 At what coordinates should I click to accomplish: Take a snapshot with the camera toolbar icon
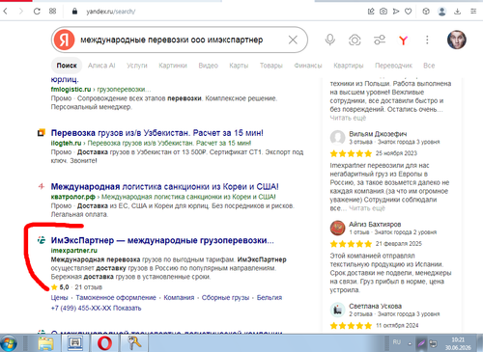[x=384, y=12]
